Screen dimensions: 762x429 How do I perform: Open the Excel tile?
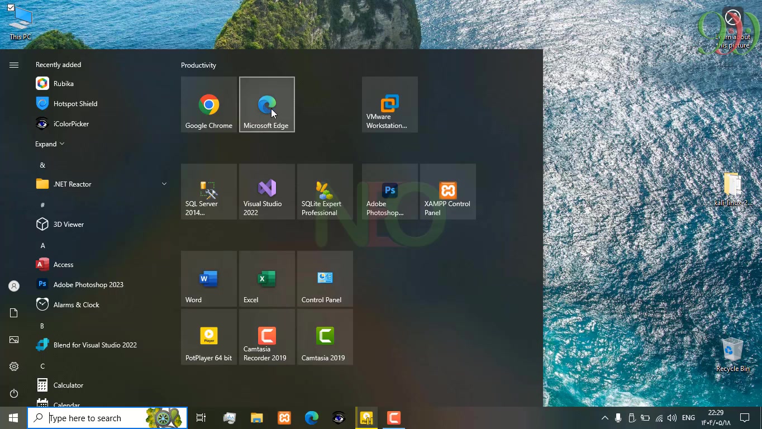coord(267,279)
